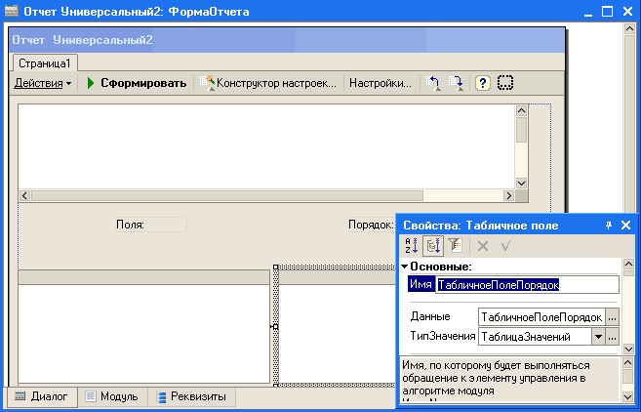641x412 pixels.
Task: Open the ТипЗначения dropdown arrow
Action: click(598, 337)
